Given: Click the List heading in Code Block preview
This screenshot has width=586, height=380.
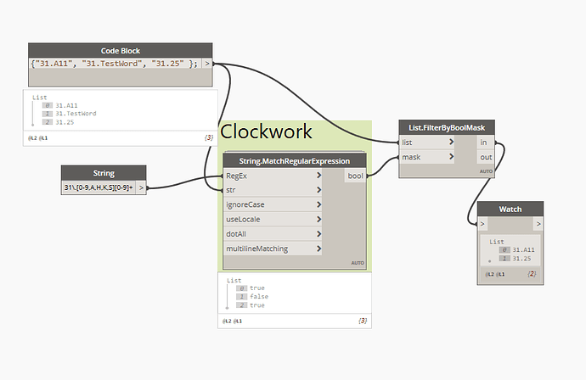Looking at the screenshot, I should tap(39, 98).
